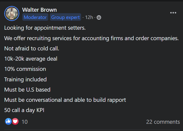Open the 22 comments link

(x=163, y=122)
